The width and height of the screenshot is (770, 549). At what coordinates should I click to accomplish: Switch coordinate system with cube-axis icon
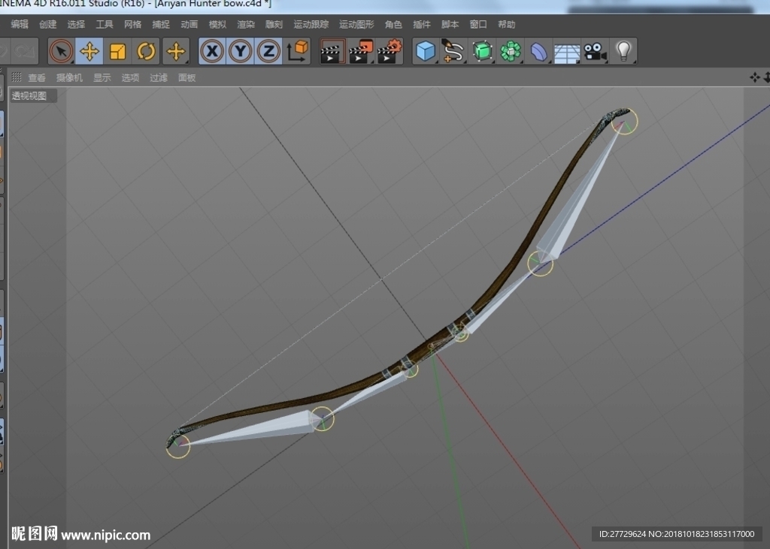297,51
